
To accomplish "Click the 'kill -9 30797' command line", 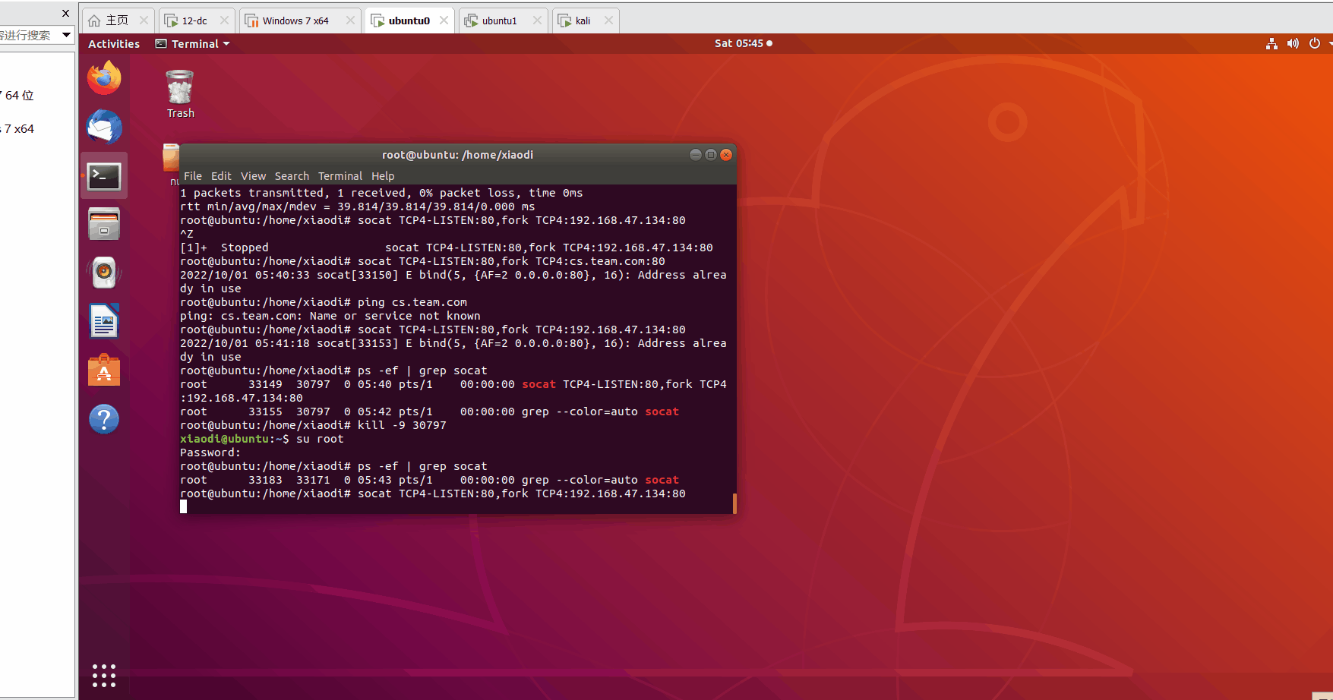I will 313,425.
